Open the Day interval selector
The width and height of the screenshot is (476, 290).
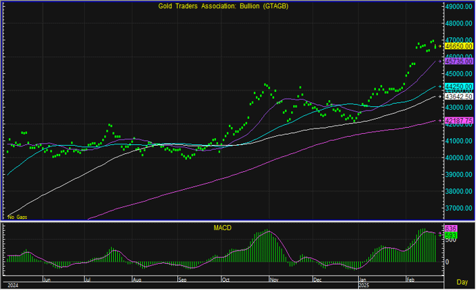(462, 284)
